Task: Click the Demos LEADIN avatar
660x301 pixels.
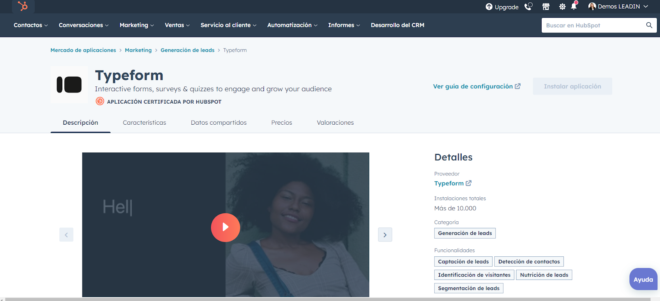Action: (592, 6)
